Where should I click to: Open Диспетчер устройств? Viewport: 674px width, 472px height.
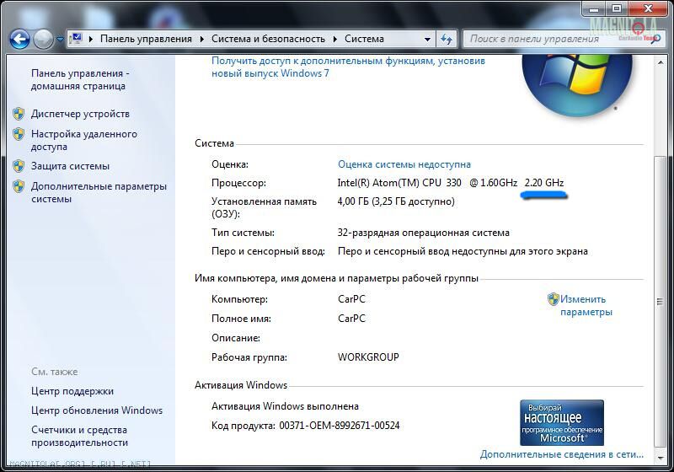click(x=80, y=114)
